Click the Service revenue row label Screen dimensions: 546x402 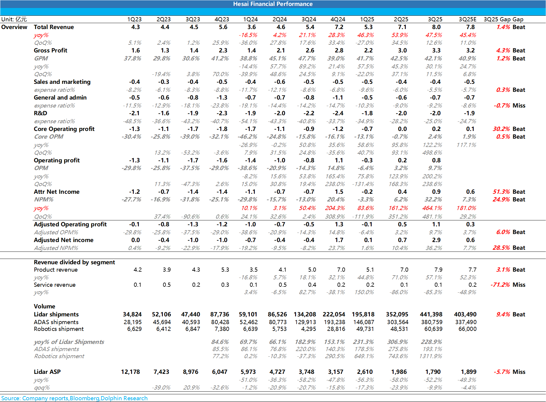[x=55, y=285]
